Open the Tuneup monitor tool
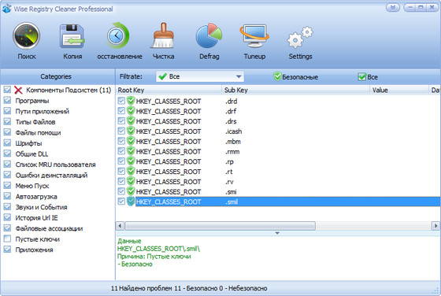Image resolution: width=441 pixels, height=296 pixels. tap(254, 36)
